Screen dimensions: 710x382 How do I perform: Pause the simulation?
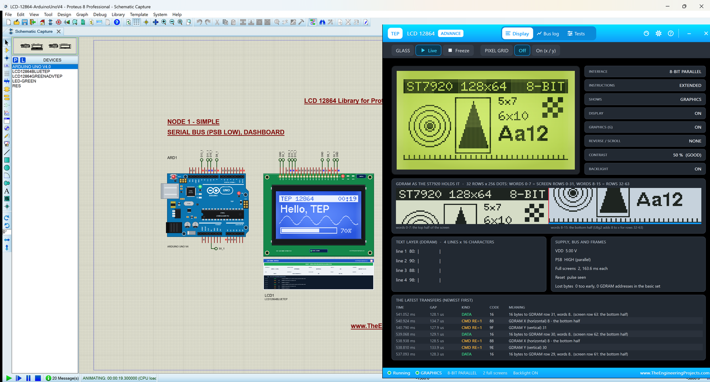click(x=28, y=378)
